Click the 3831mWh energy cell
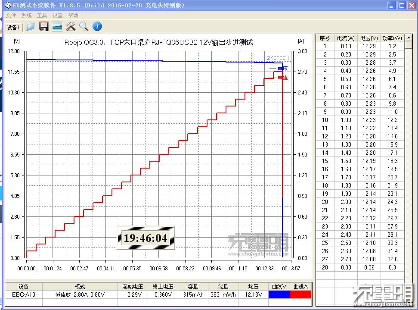This screenshot has width=418, height=310. pos(223,294)
